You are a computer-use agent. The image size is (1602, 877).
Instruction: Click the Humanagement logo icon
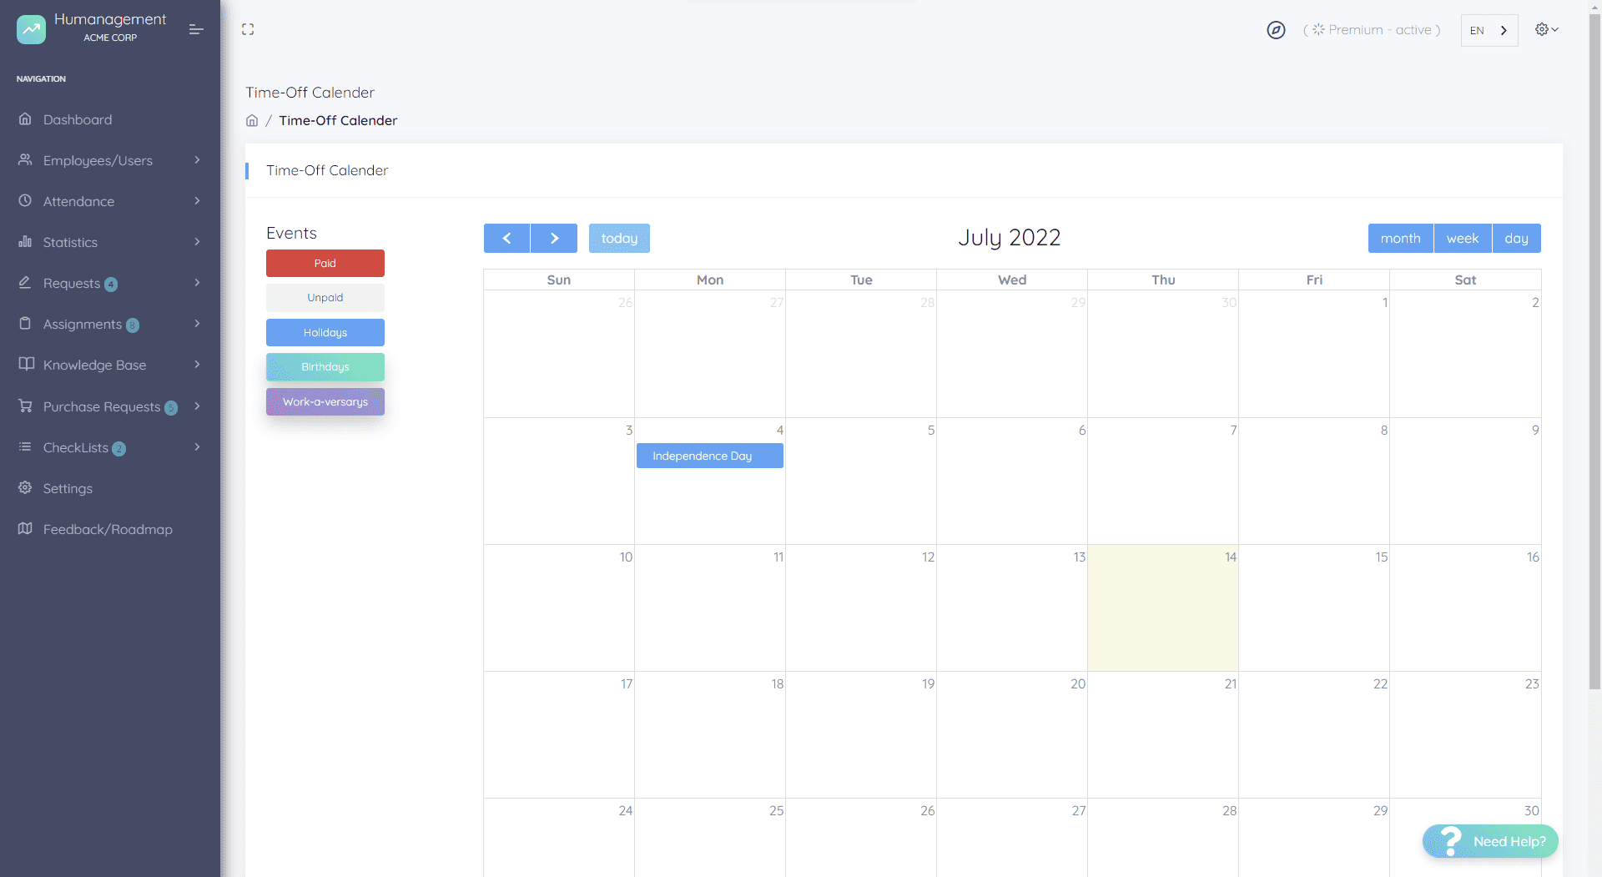click(32, 29)
